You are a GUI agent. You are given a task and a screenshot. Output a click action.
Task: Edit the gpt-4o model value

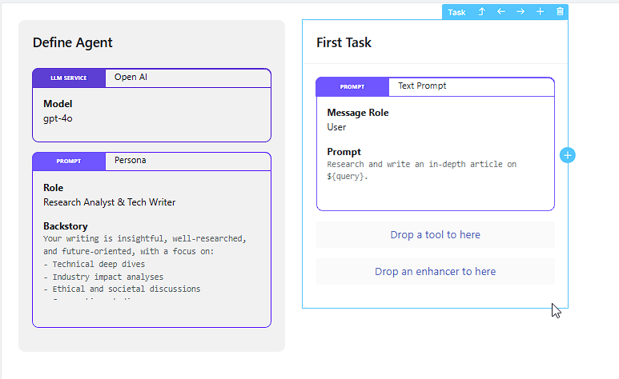(58, 118)
